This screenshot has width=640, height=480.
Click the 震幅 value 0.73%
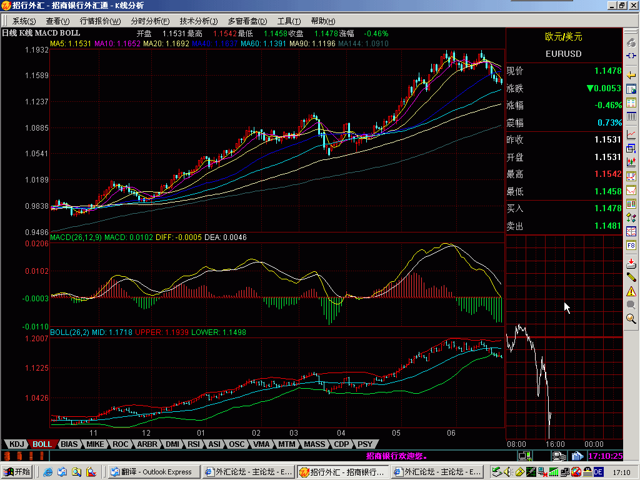coord(609,122)
